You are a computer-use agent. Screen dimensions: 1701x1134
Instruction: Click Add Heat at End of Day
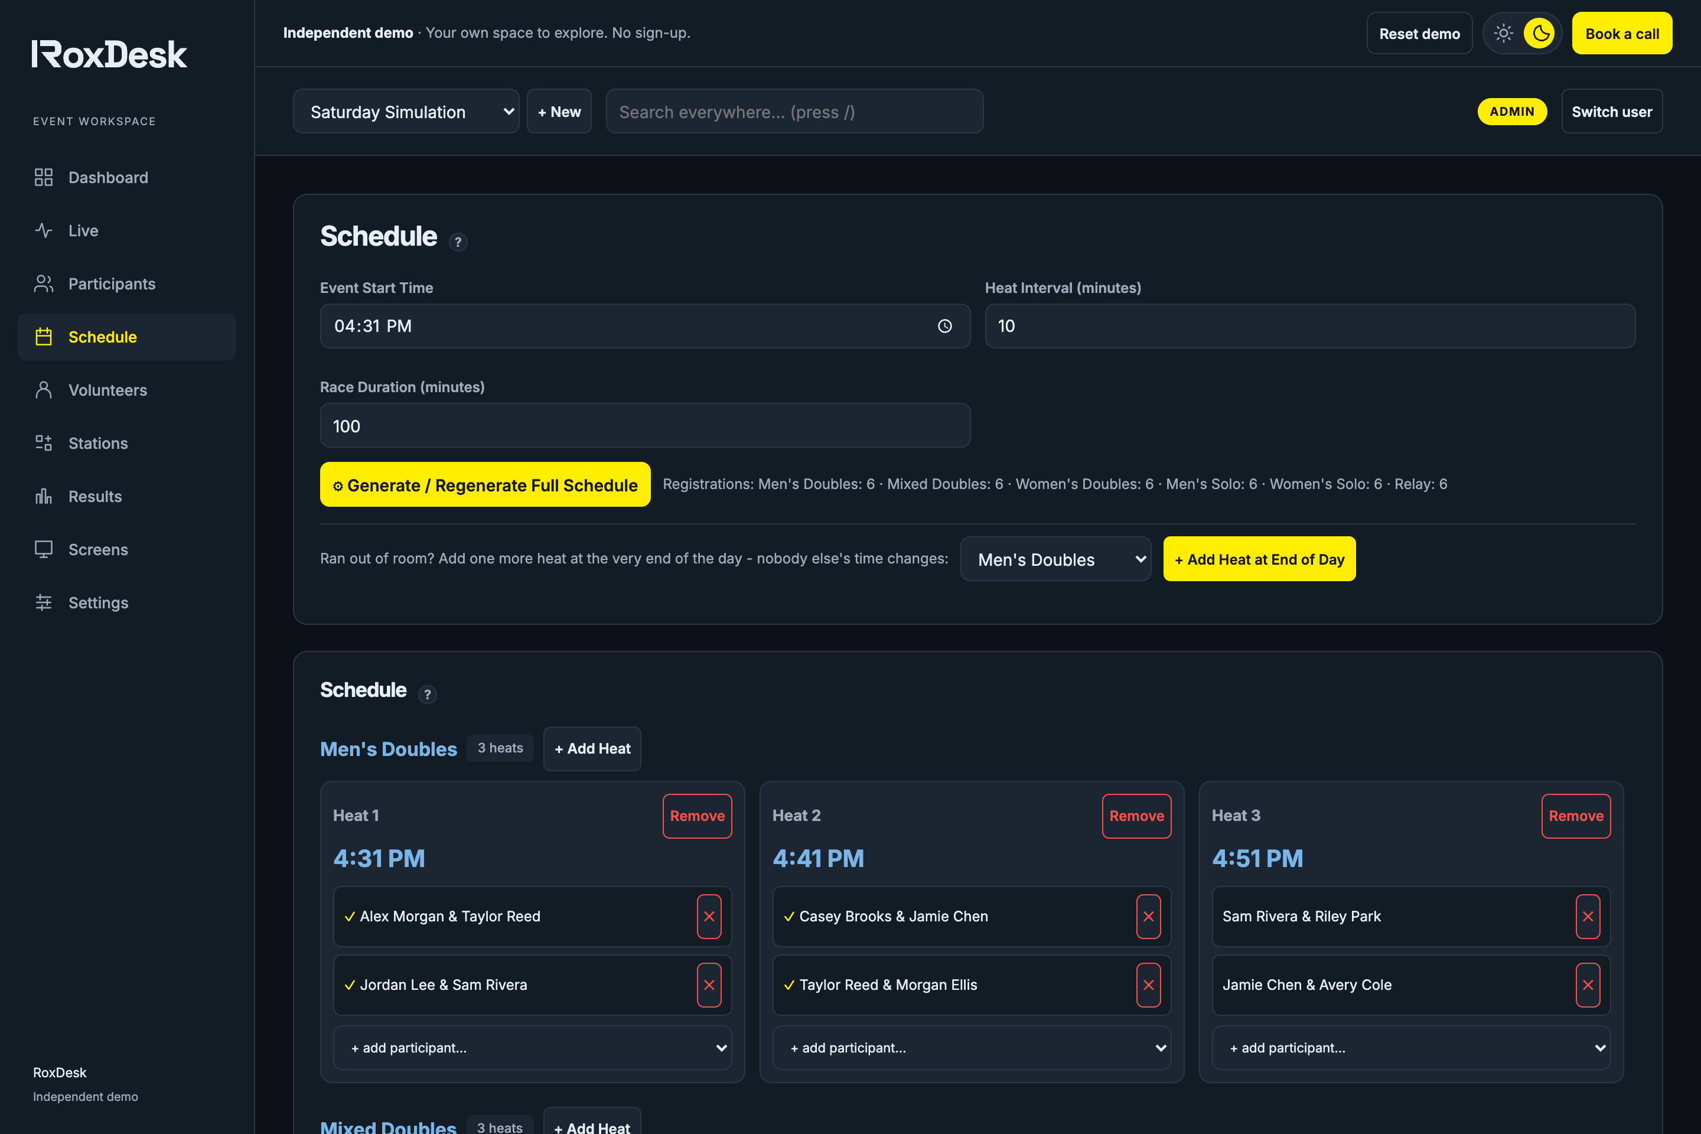(x=1260, y=559)
